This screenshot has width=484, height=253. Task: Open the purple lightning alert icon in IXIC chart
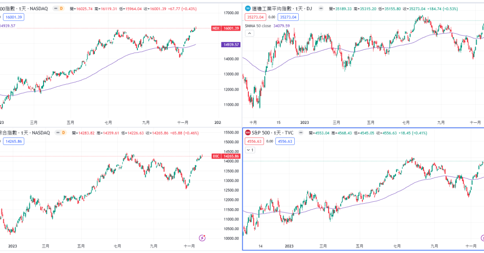coord(202,237)
